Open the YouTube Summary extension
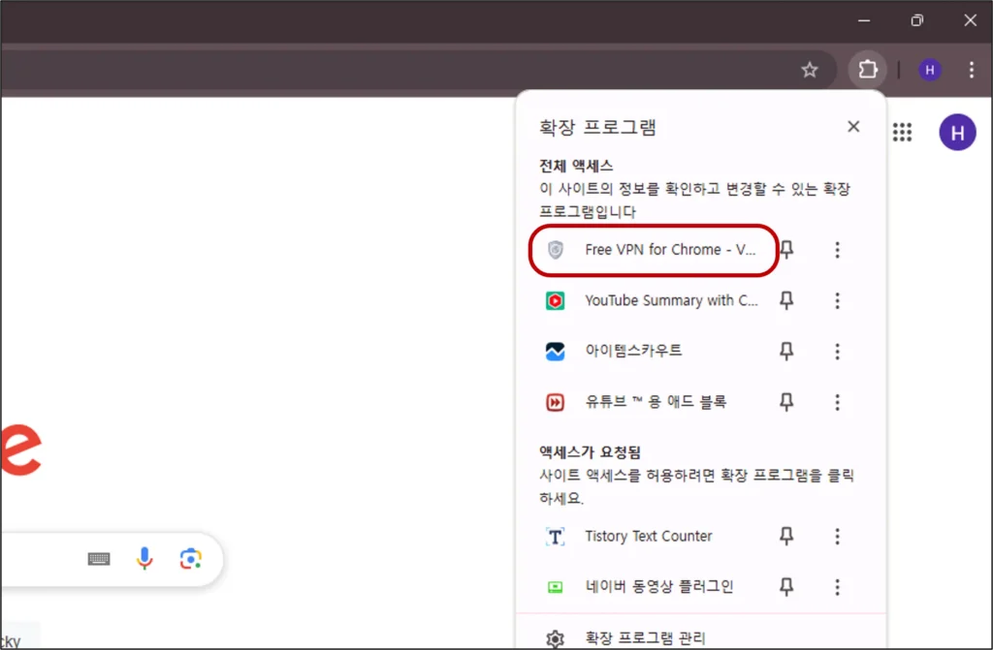 669,300
